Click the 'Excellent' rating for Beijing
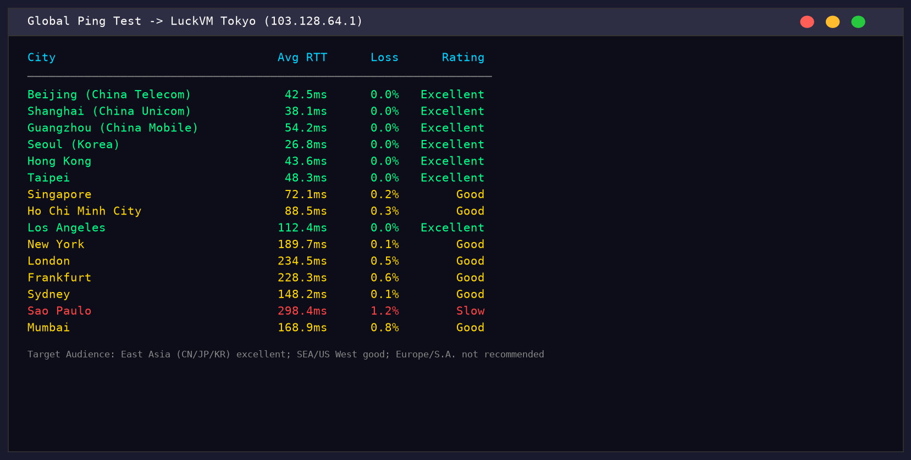911x460 pixels. [452, 94]
